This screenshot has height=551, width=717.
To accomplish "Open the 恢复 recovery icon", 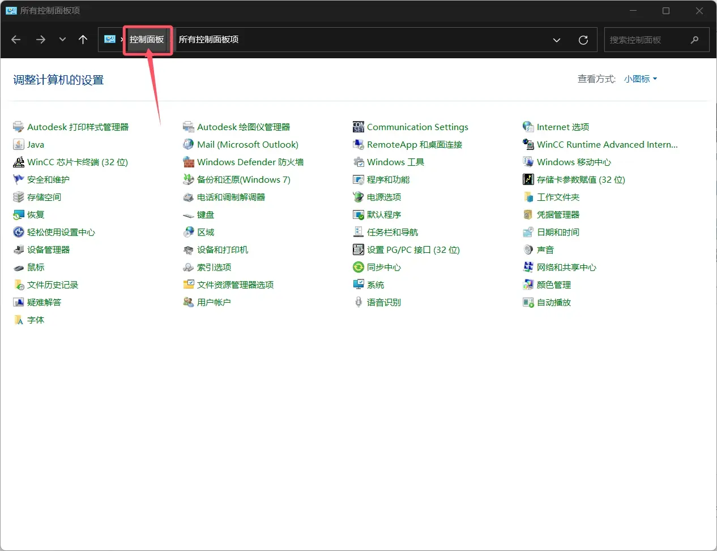I will point(18,214).
